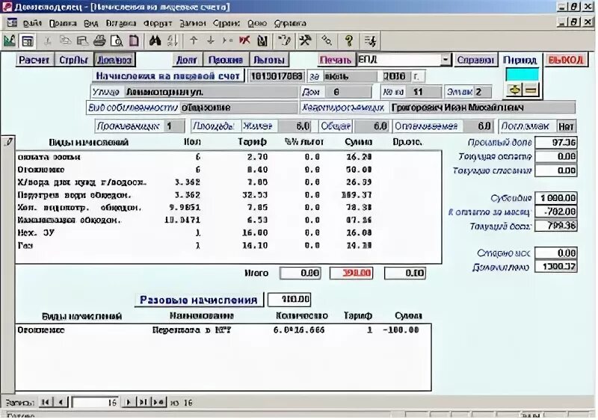598x420 pixels.
Task: Go to last record in navigator
Action: 143,402
